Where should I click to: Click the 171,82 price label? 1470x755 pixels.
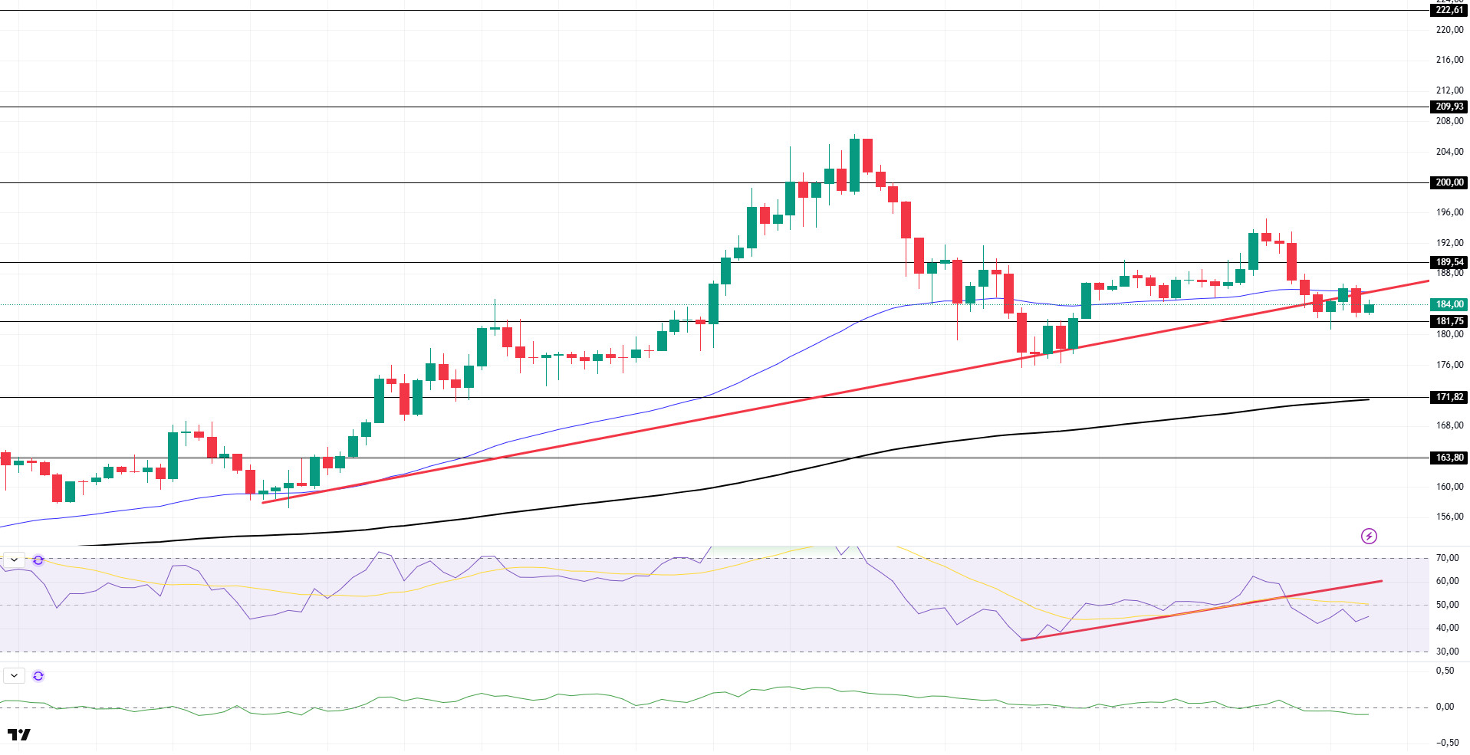pyautogui.click(x=1449, y=397)
